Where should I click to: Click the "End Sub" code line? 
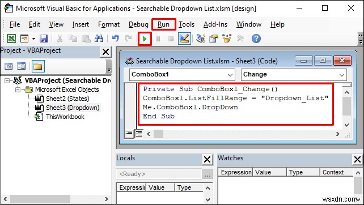click(x=159, y=116)
